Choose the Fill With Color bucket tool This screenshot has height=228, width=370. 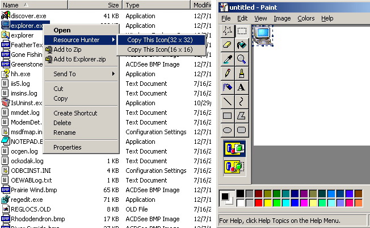[242, 45]
